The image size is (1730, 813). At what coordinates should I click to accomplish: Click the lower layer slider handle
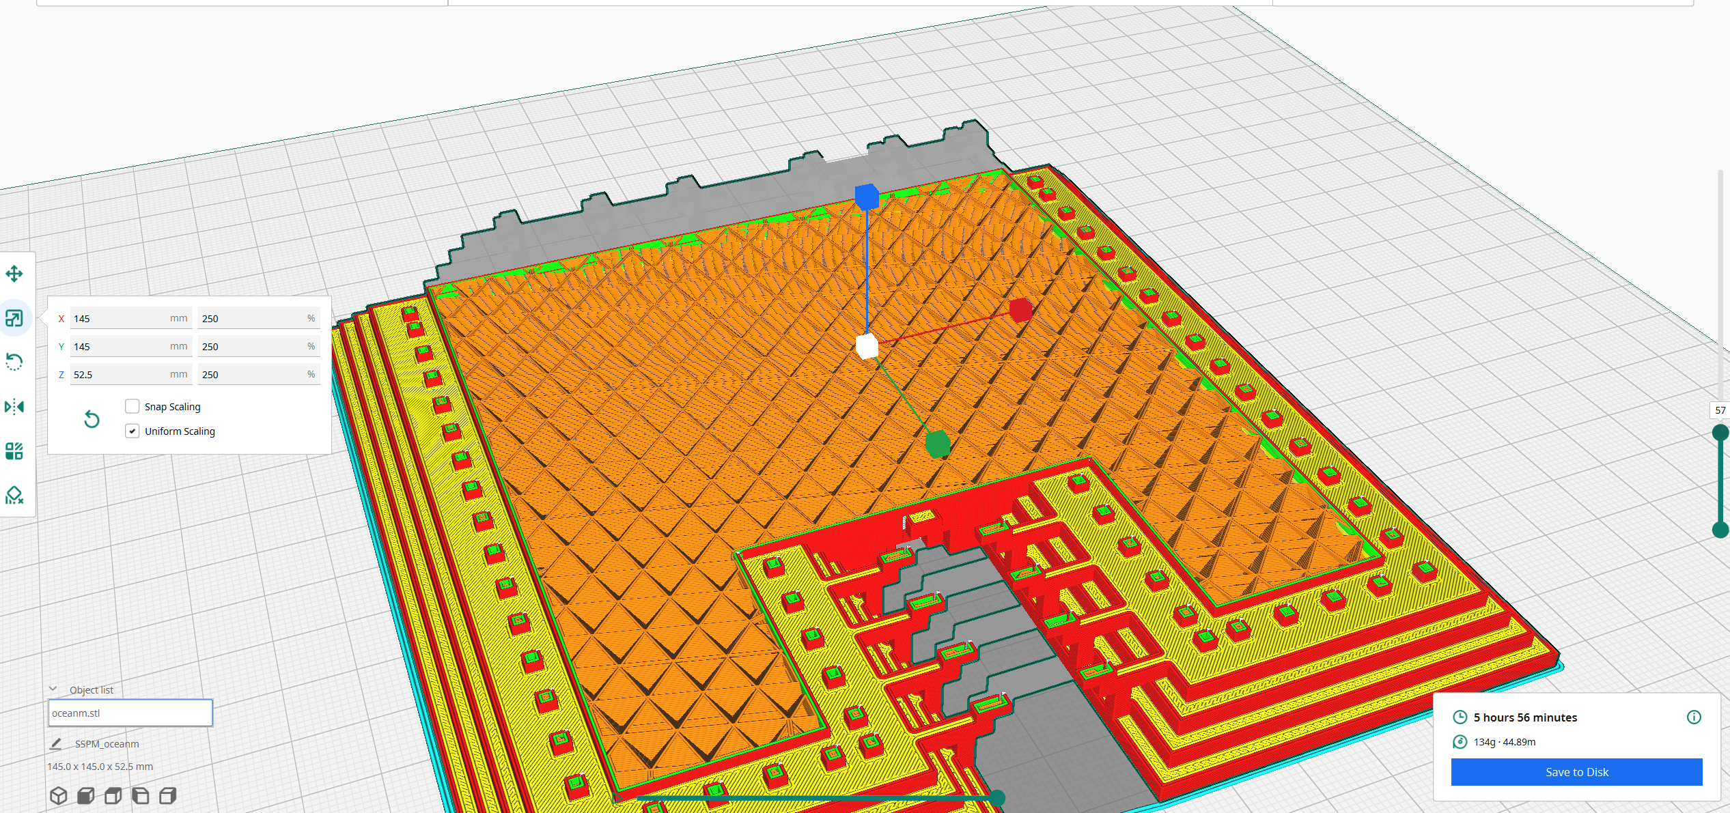1720,530
